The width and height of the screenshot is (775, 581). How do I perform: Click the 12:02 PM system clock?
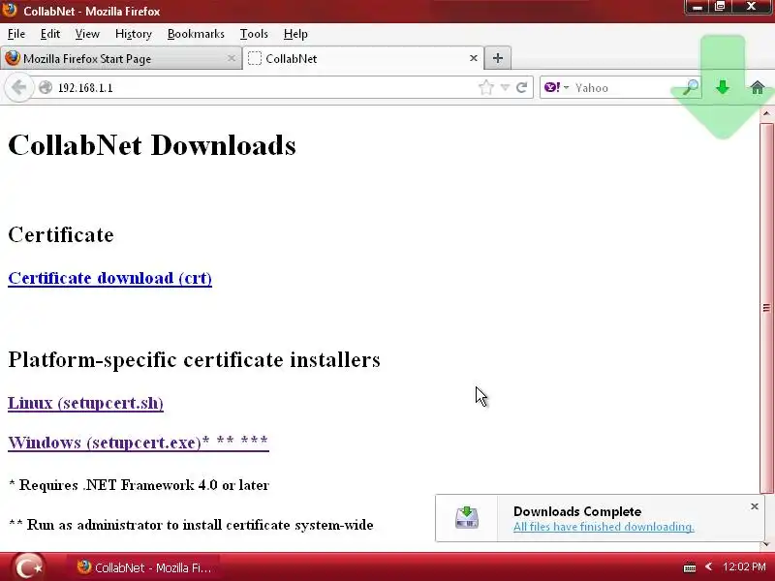744,566
